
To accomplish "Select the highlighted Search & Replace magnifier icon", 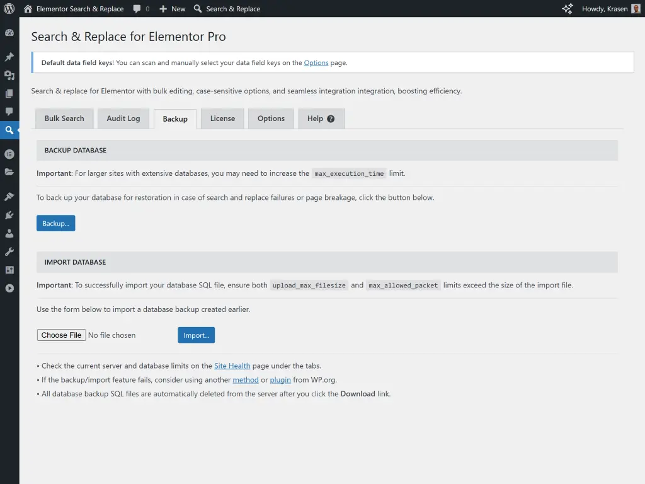I will pyautogui.click(x=9, y=130).
